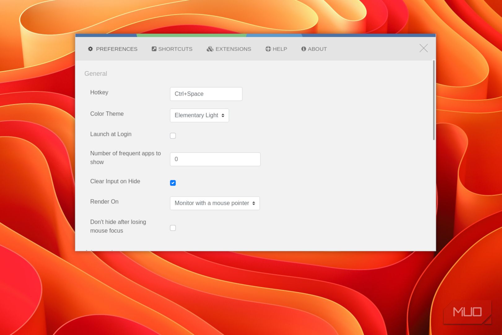
Task: Click the Clear Input on Hide label
Action: (x=115, y=181)
